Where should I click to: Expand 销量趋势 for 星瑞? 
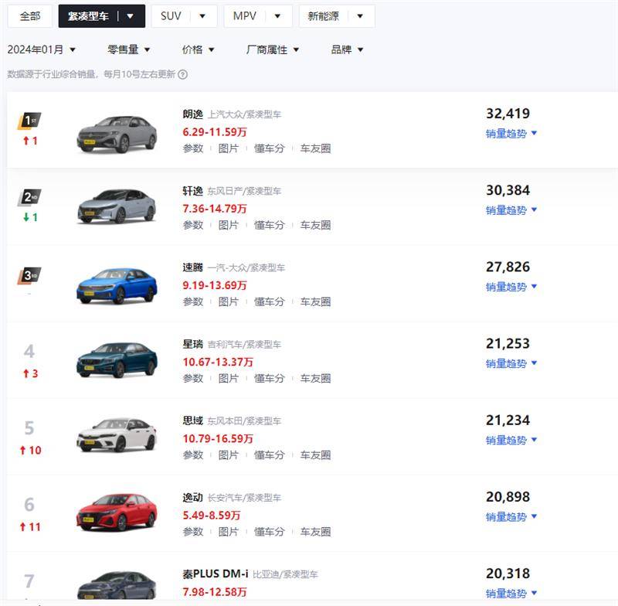tap(511, 363)
